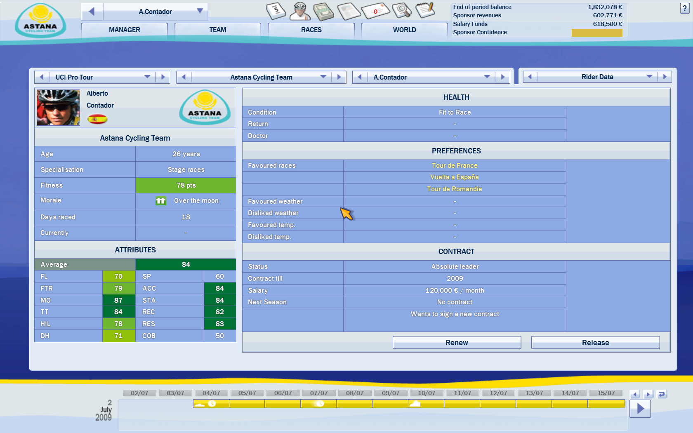Click the timeline return-to-today arrow icon
Screen dimensions: 693x433
662,394
